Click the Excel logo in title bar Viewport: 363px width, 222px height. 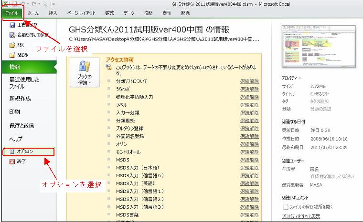(x=5, y=3)
